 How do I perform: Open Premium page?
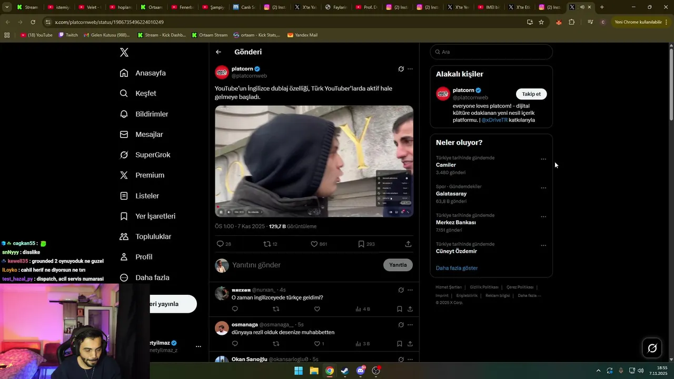(142, 175)
